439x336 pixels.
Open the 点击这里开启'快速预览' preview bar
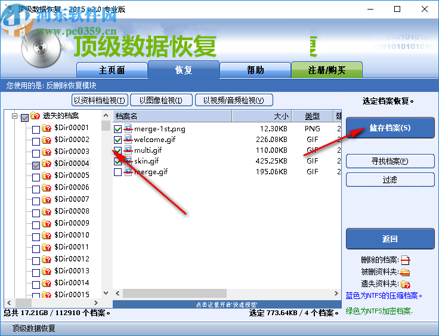pyautogui.click(x=227, y=304)
